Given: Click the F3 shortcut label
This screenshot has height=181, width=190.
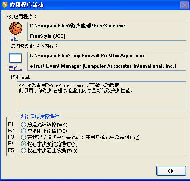Looking at the screenshot, I should pyautogui.click(x=11, y=137).
